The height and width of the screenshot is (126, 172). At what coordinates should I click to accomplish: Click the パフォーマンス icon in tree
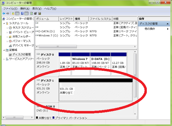[10, 41]
